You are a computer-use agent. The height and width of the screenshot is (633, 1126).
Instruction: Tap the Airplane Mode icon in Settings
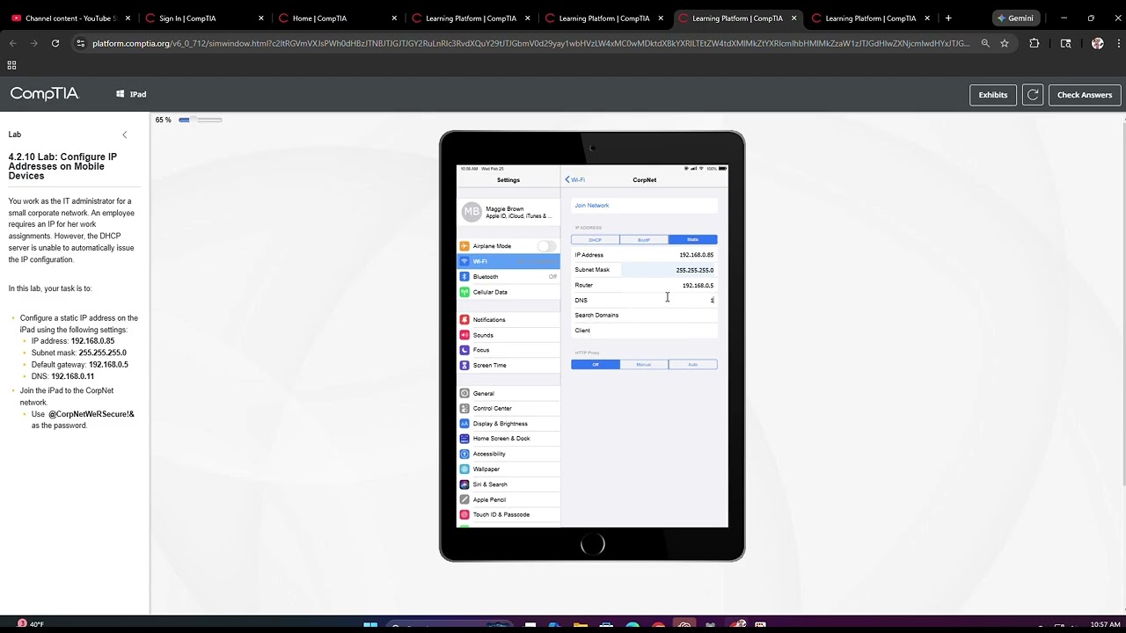click(x=464, y=246)
